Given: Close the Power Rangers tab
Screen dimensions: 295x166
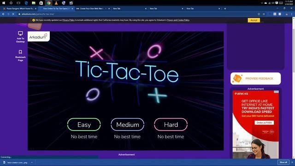Looking at the screenshot, I should click(x=35, y=9).
